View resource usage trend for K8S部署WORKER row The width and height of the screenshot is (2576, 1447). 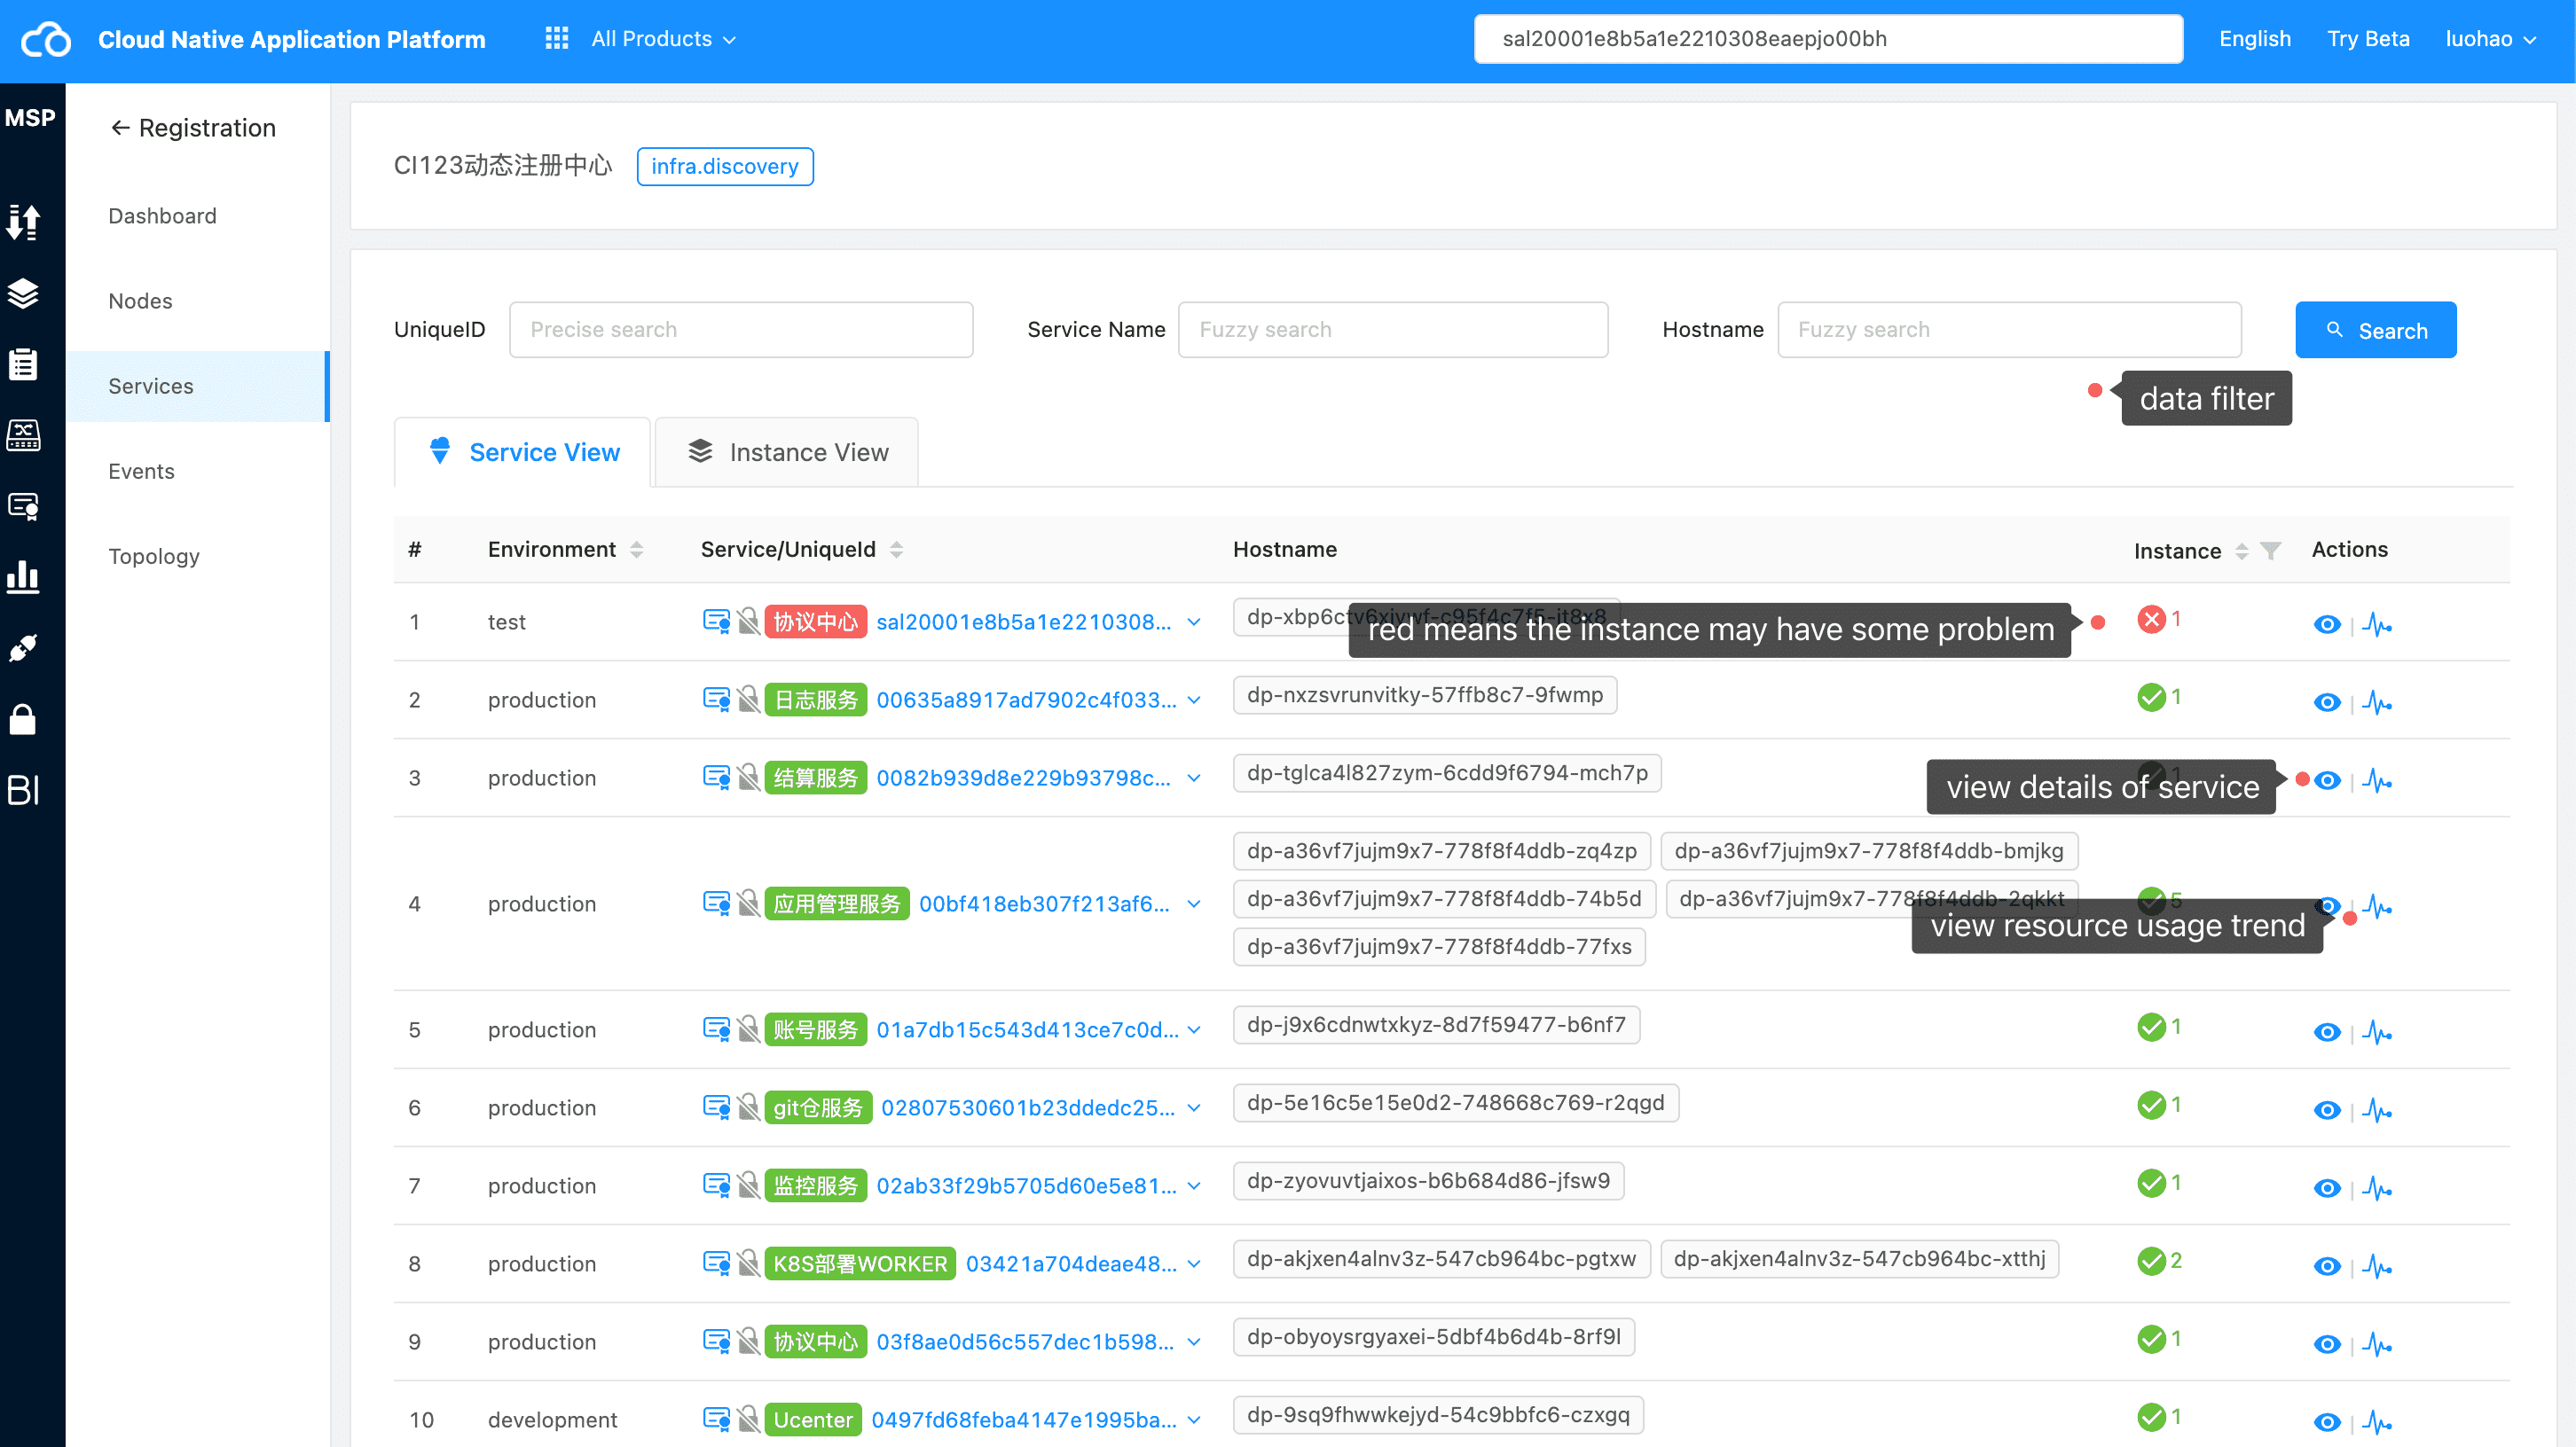tap(2377, 1266)
